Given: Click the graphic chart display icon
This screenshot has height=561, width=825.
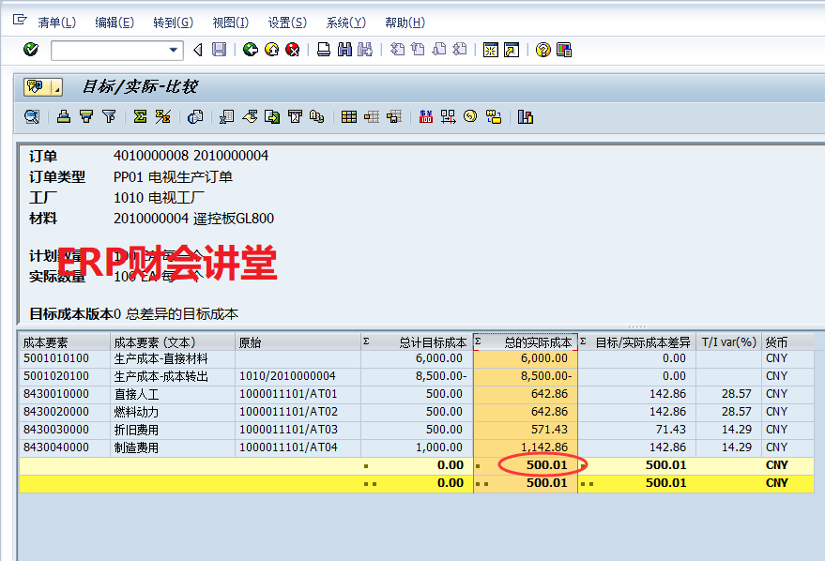Looking at the screenshot, I should click(525, 117).
